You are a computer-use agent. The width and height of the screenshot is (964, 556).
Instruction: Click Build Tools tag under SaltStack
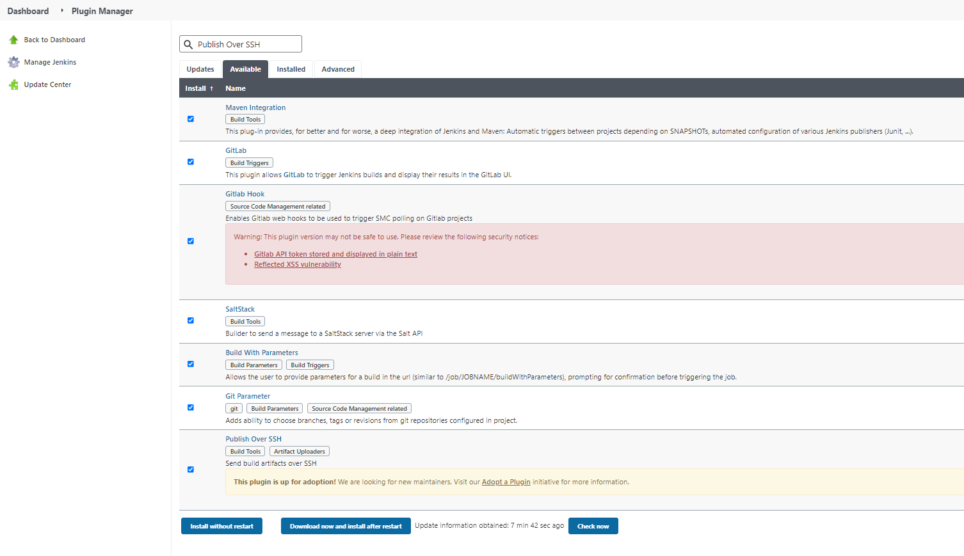point(245,322)
